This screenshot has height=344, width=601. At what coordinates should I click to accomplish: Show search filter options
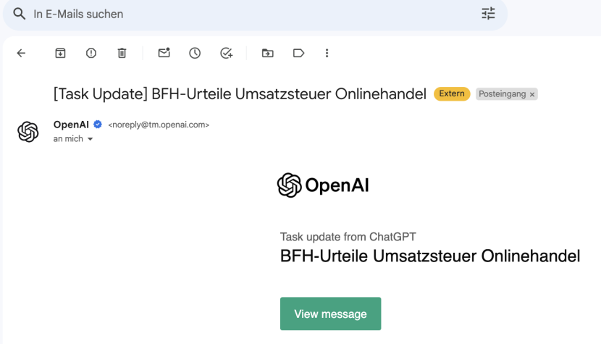click(488, 14)
